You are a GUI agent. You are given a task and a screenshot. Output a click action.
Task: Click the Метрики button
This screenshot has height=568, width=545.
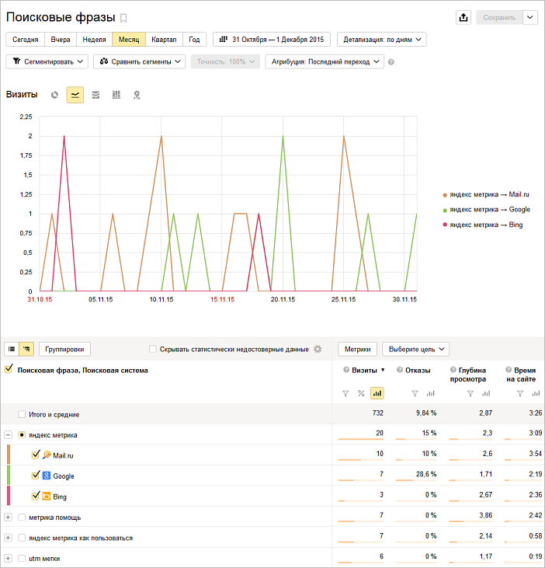pyautogui.click(x=358, y=349)
